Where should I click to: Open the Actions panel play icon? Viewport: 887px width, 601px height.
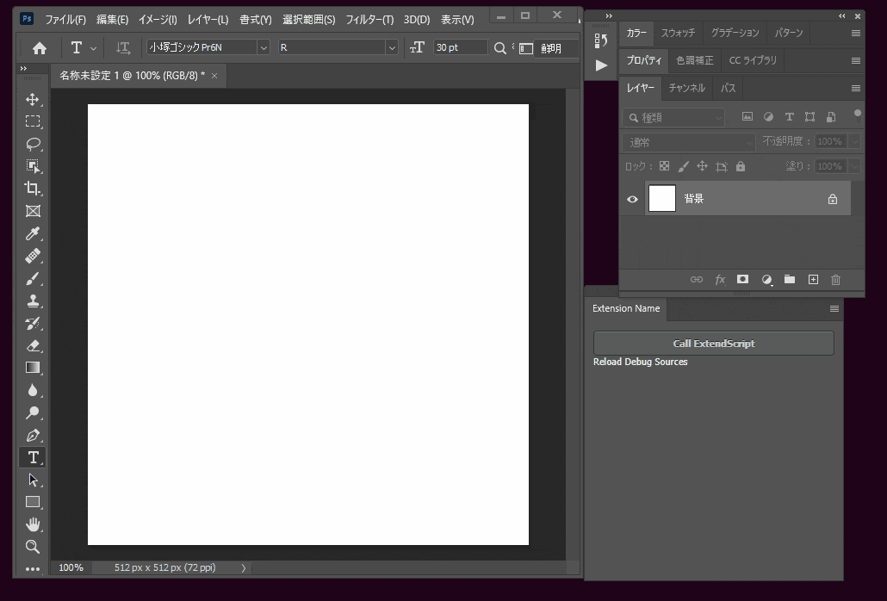[x=601, y=65]
